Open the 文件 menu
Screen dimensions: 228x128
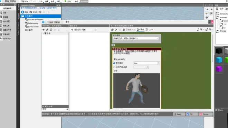[x=41, y=1]
